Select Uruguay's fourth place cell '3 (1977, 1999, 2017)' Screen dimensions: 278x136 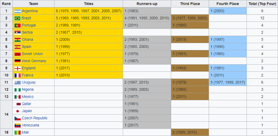click(228, 82)
